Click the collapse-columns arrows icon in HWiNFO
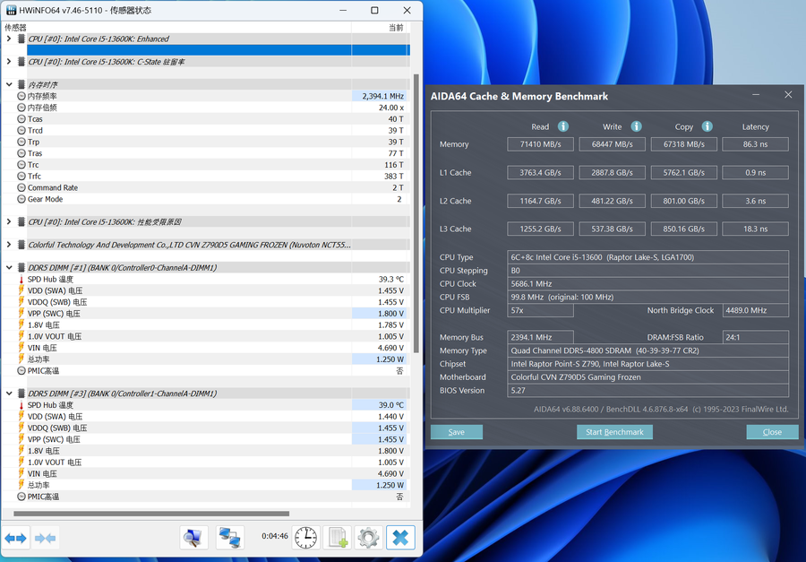Screen dimensions: 806x562 (x=45, y=539)
